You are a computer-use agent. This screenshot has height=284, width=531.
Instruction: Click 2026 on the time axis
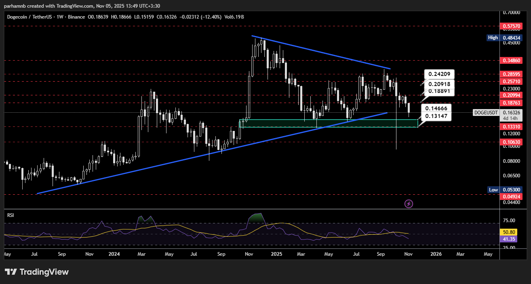coord(436,255)
